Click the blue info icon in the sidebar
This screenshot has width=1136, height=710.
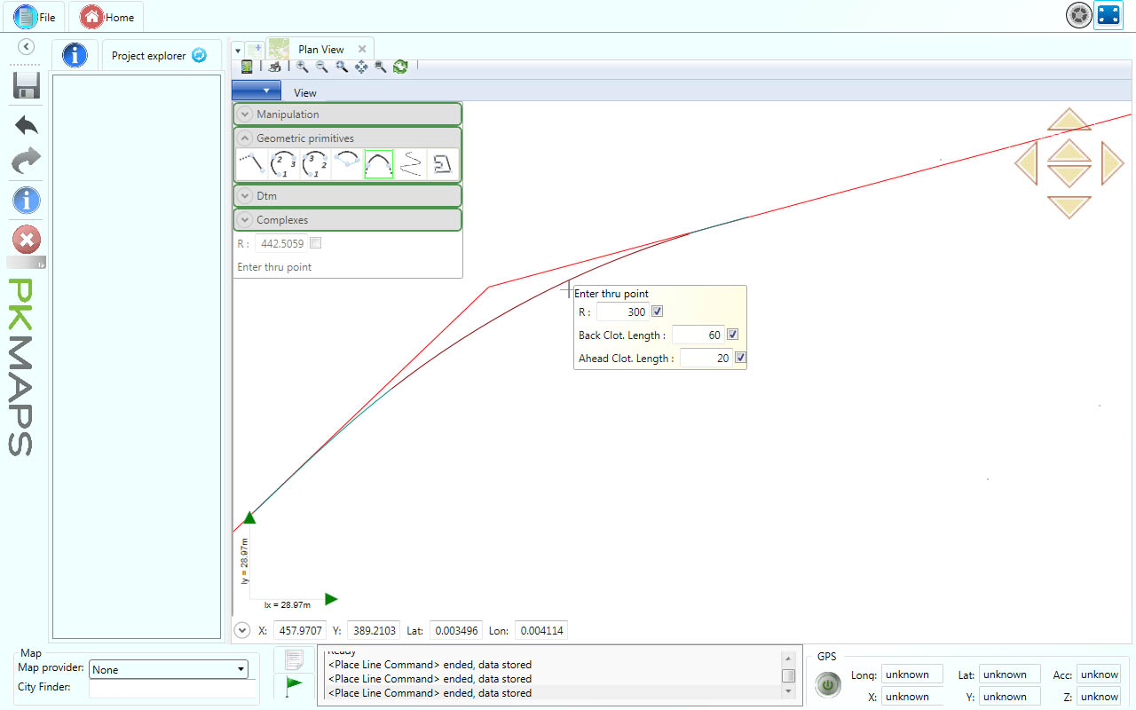pyautogui.click(x=27, y=200)
